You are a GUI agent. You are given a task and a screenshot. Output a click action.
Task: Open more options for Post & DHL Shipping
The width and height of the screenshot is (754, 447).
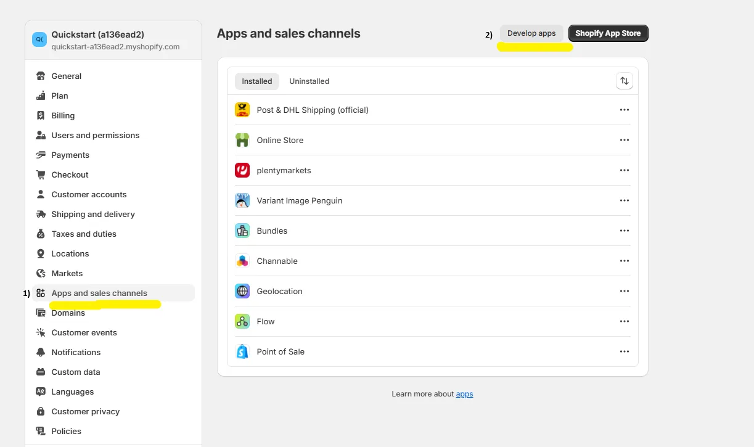point(625,110)
